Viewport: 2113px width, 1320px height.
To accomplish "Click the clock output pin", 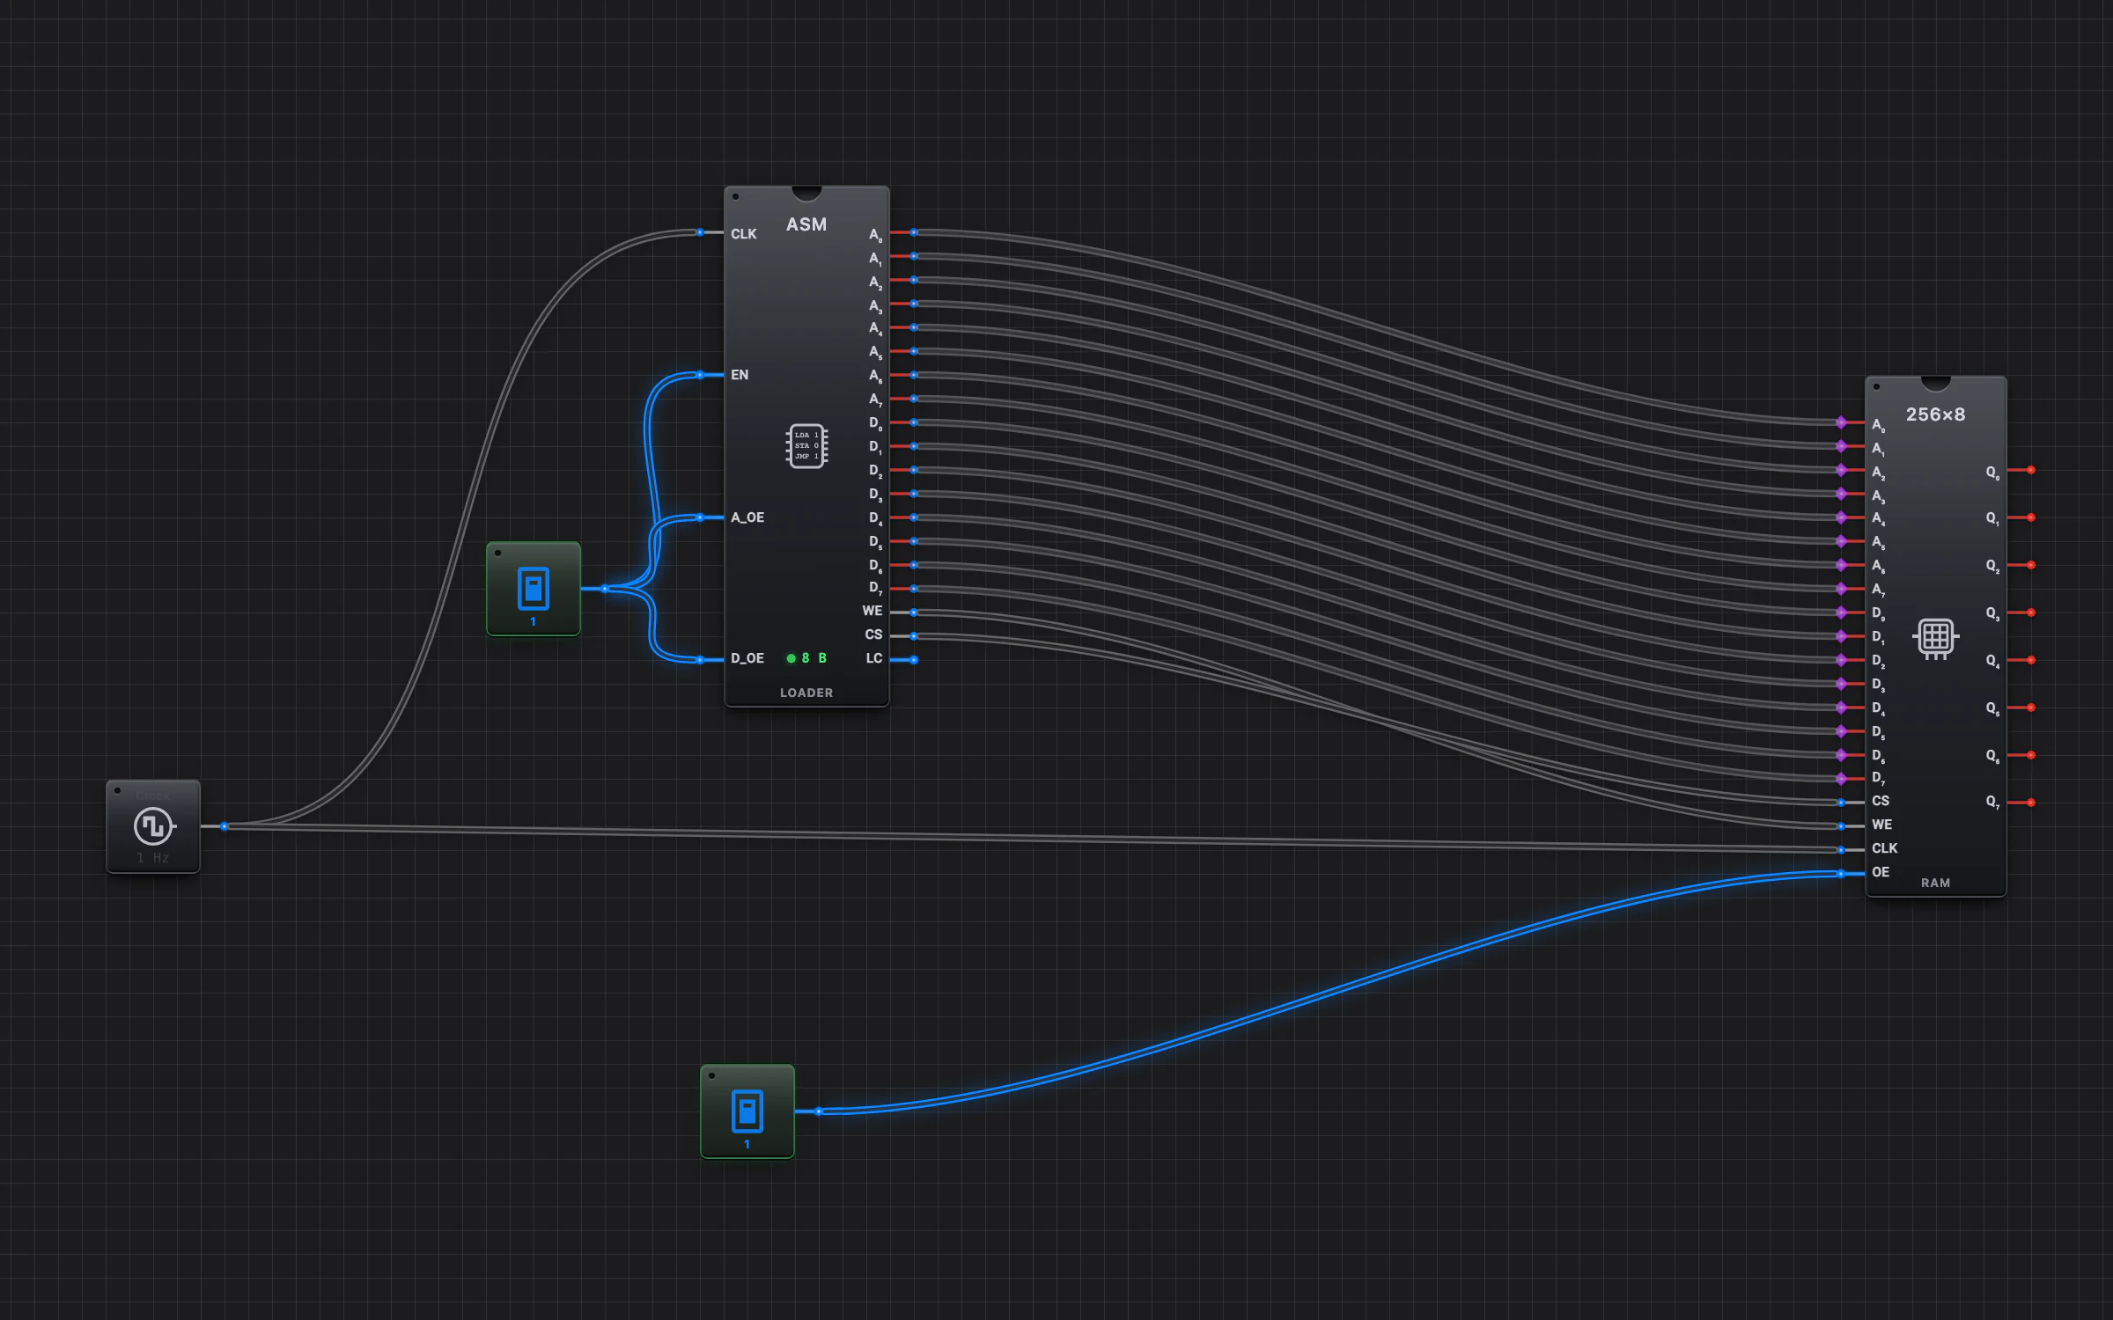I will 225,826.
